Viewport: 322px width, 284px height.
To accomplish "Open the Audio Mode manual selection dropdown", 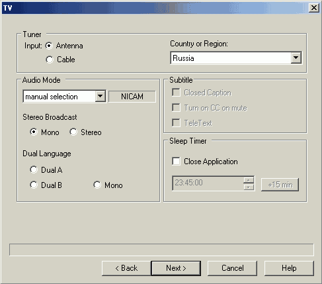I will click(100, 96).
